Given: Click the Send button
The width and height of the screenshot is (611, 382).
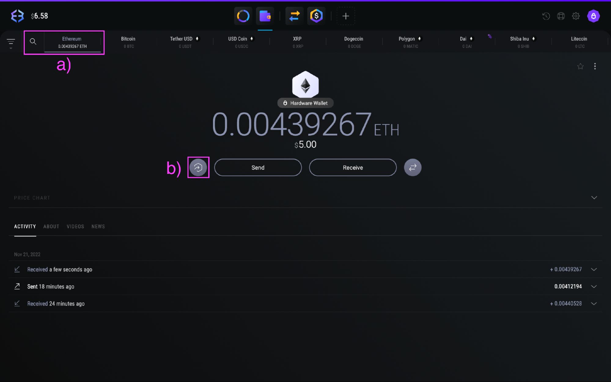Looking at the screenshot, I should point(258,167).
